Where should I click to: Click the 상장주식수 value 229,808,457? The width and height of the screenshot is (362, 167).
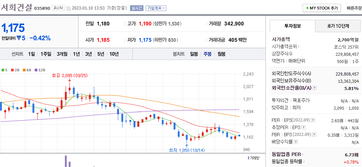[347, 54]
